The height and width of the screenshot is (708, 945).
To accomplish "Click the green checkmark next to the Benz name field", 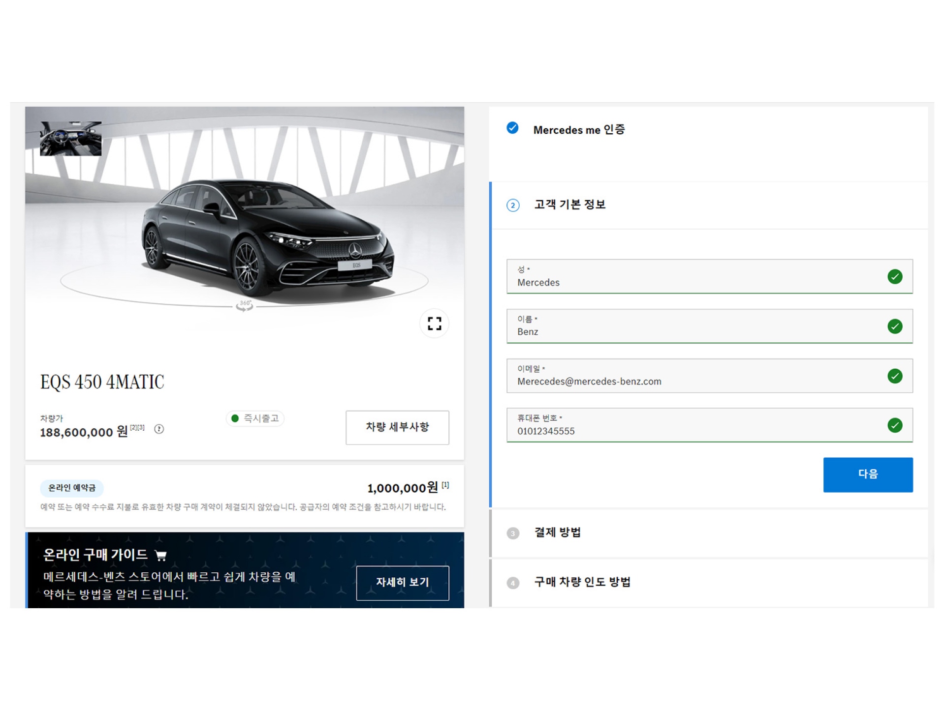I will click(894, 326).
